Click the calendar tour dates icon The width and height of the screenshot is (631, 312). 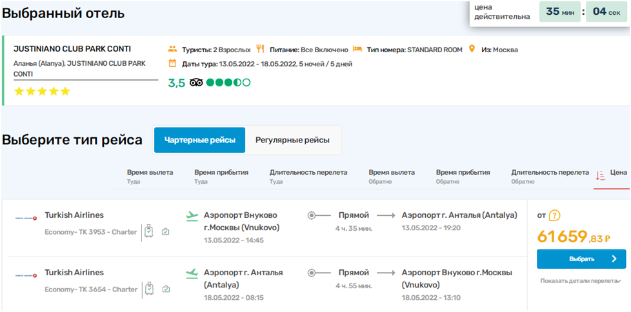(172, 63)
